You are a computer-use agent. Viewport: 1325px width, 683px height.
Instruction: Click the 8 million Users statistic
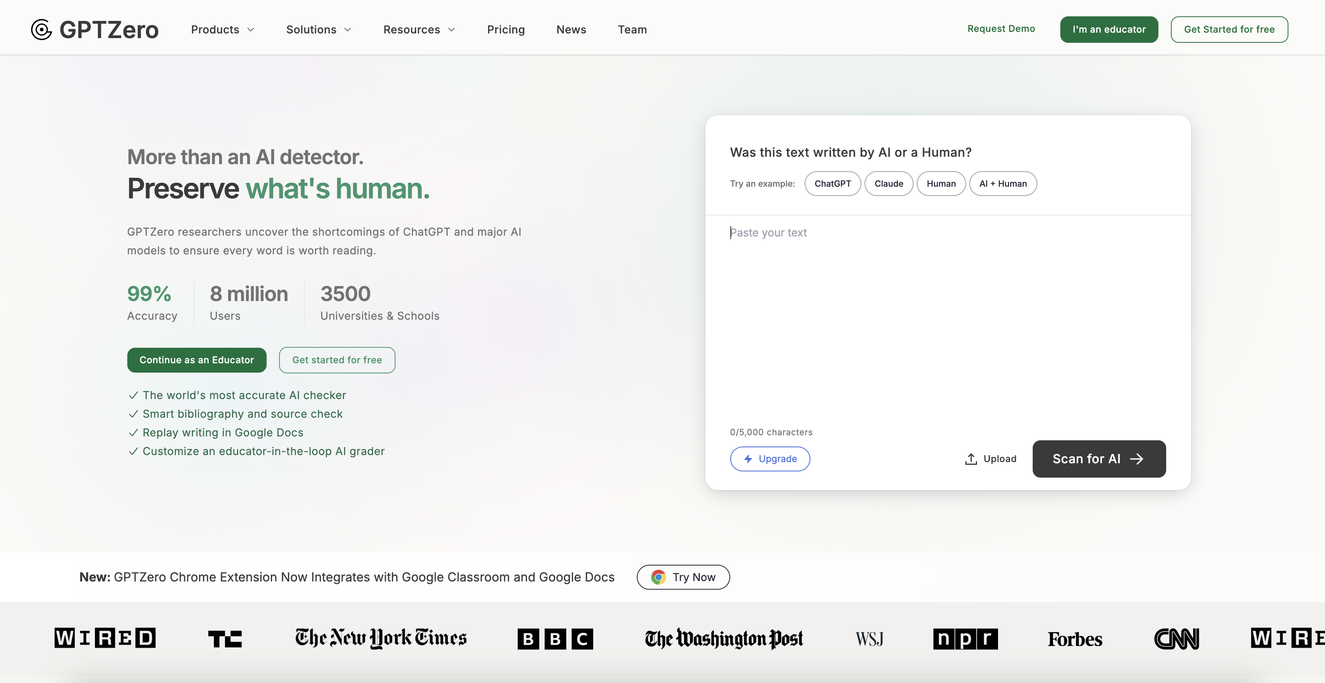(x=248, y=303)
